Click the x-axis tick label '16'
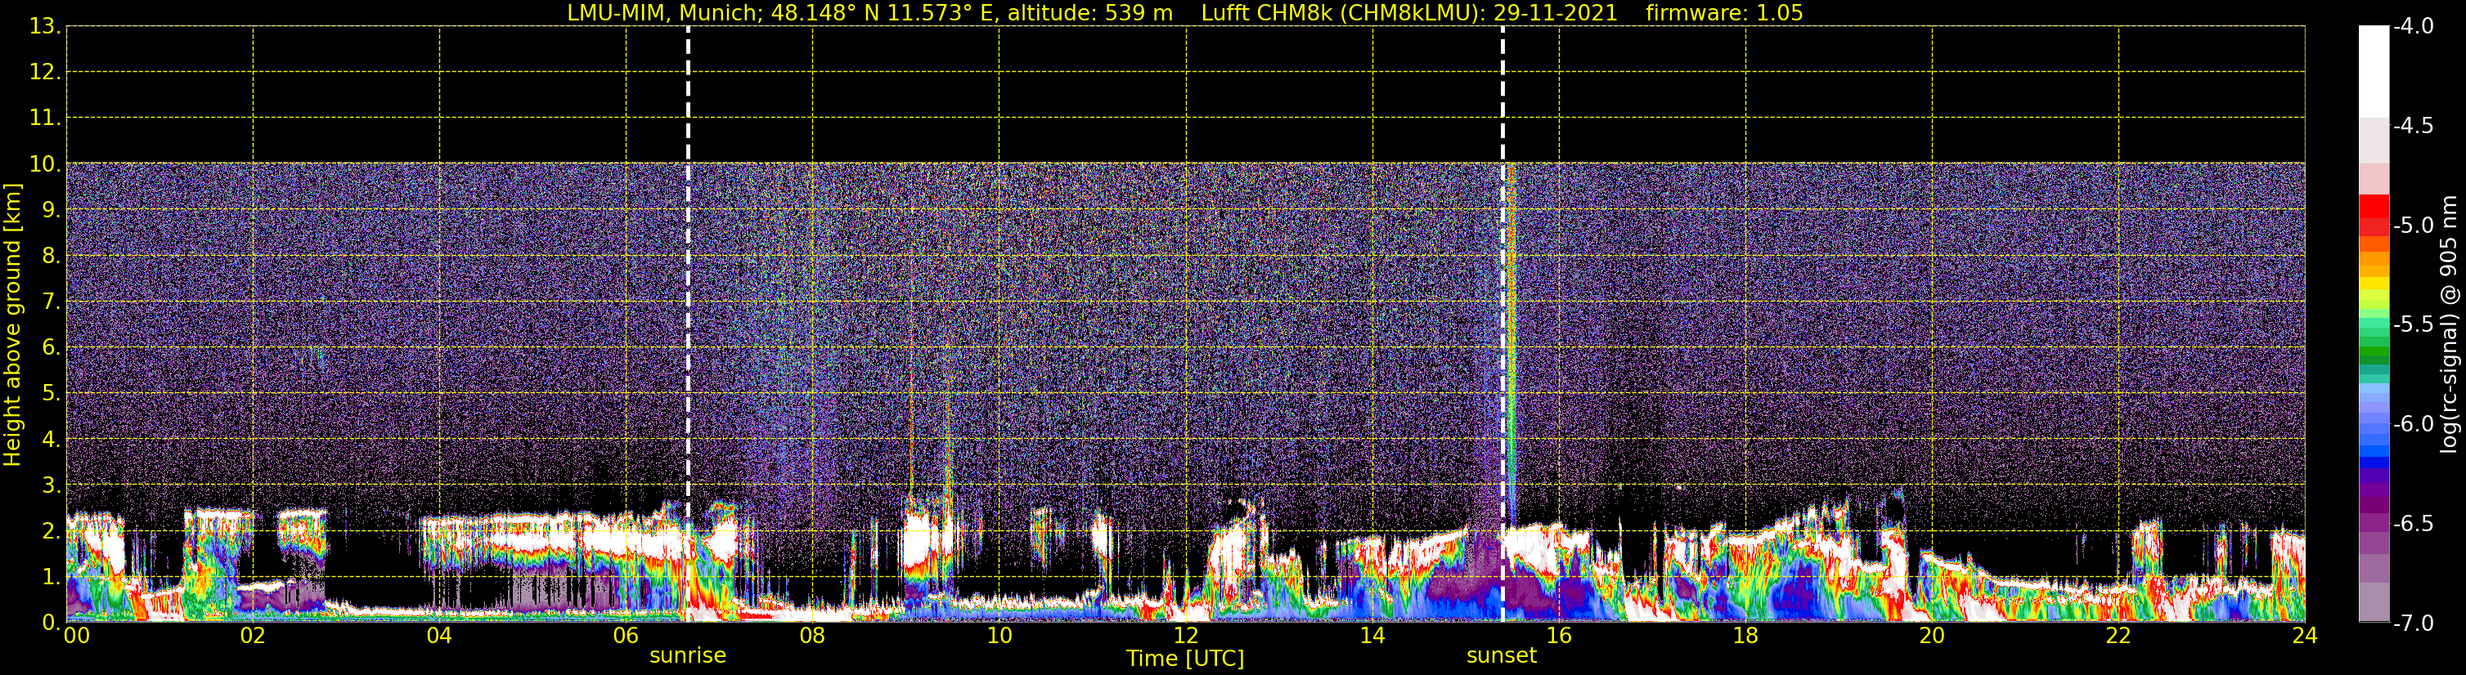Viewport: 2466px width, 675px height. [x=1560, y=636]
